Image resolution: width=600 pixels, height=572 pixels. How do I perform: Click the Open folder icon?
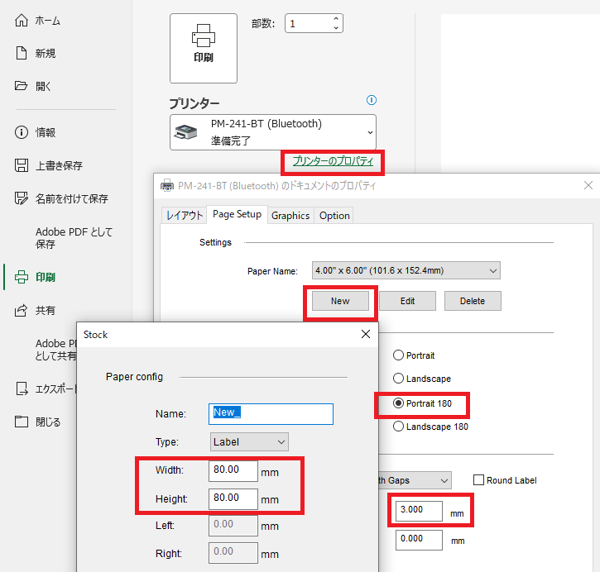pyautogui.click(x=22, y=86)
